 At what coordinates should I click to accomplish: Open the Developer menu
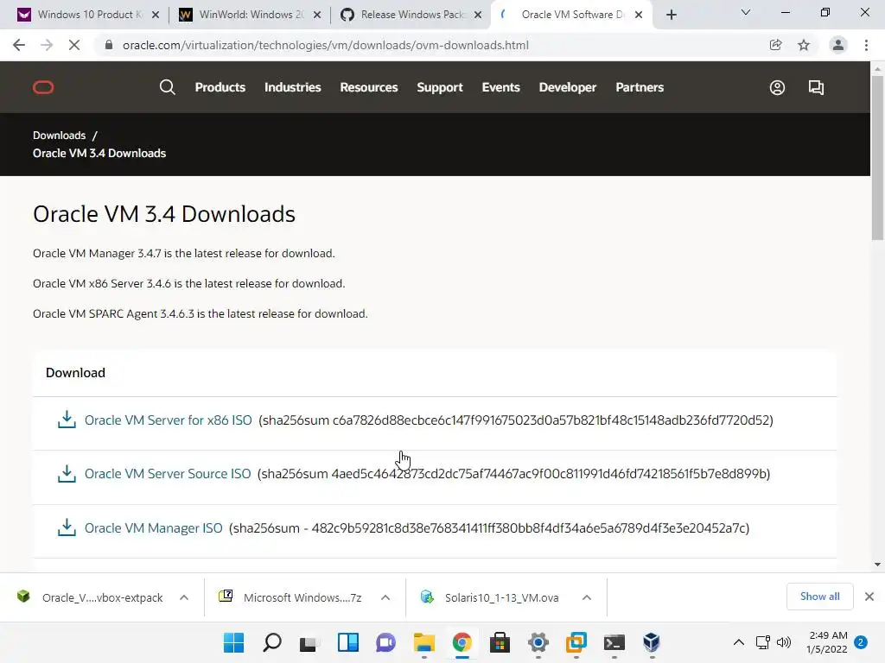(567, 87)
